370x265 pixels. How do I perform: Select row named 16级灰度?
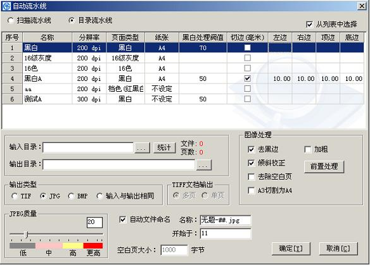click(x=183, y=58)
